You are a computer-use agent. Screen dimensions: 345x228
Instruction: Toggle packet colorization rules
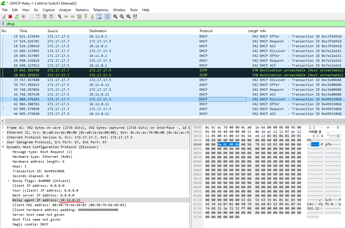pyautogui.click(x=107, y=17)
